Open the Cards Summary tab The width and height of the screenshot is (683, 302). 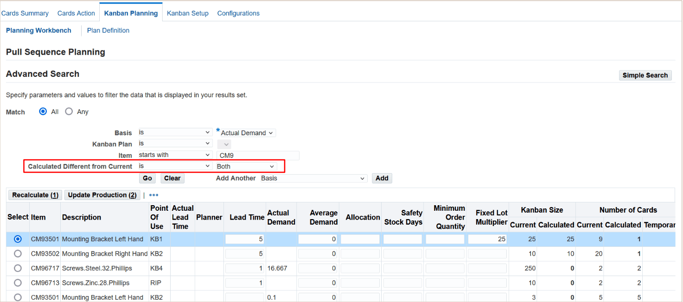tap(25, 13)
